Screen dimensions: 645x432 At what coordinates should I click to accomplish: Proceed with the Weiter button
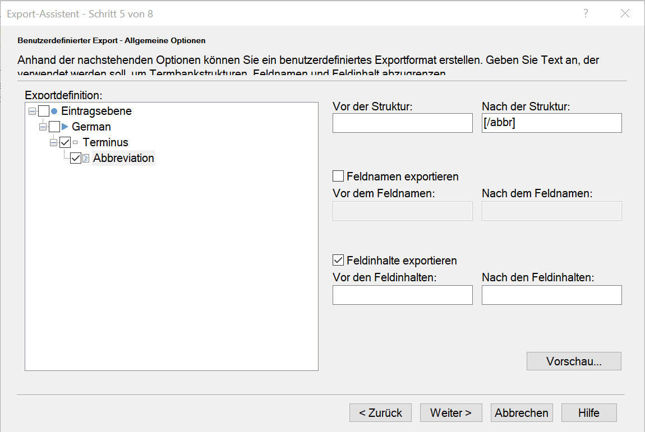pos(451,413)
